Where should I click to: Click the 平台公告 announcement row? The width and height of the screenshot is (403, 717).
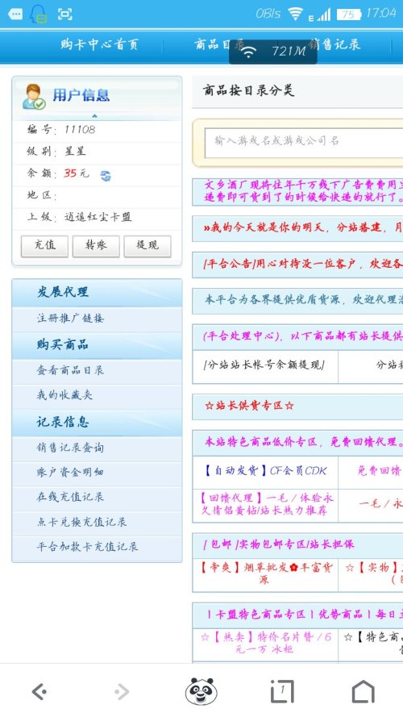click(x=304, y=264)
